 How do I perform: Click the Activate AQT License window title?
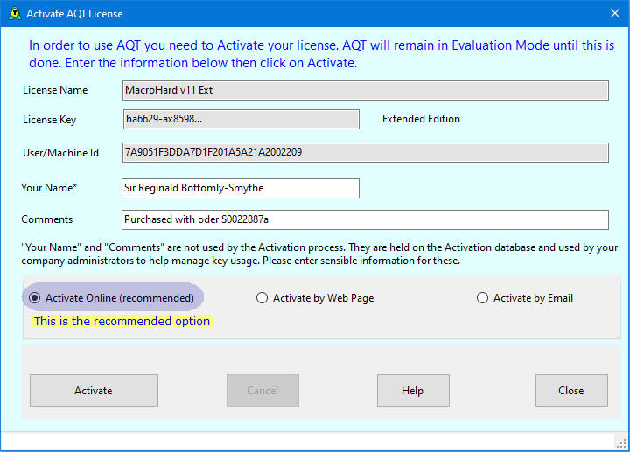(x=74, y=14)
